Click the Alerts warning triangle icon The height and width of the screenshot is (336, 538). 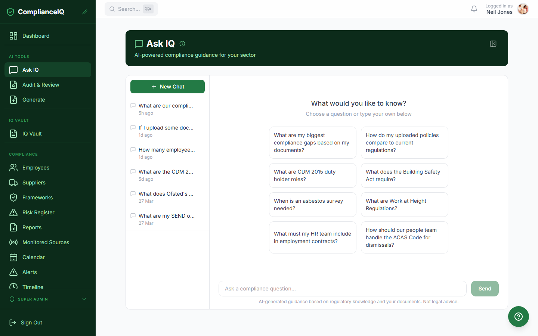pos(13,272)
